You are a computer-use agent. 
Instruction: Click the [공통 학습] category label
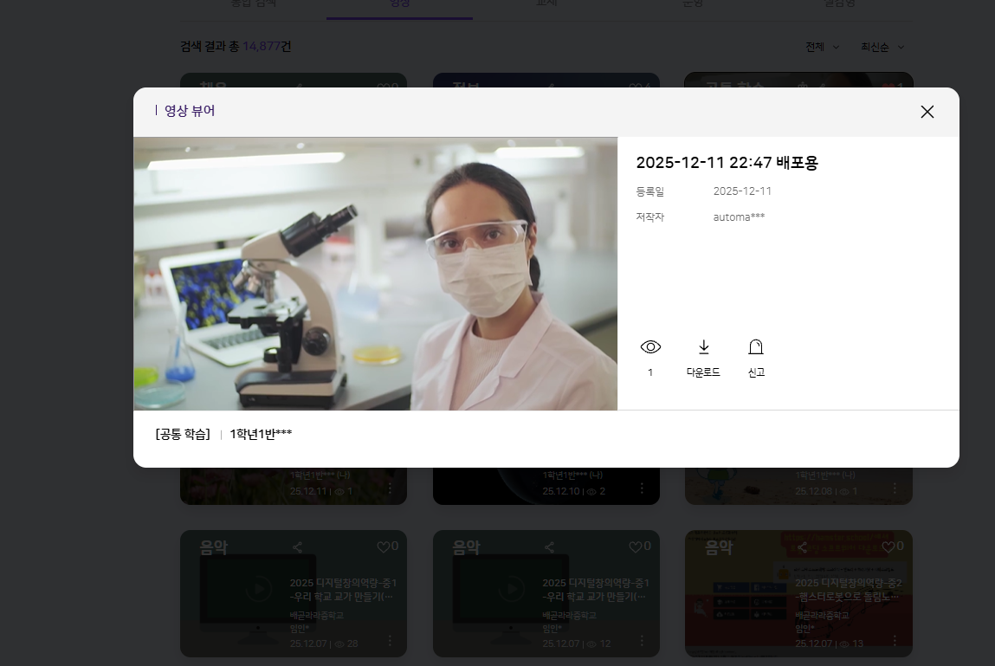(183, 434)
